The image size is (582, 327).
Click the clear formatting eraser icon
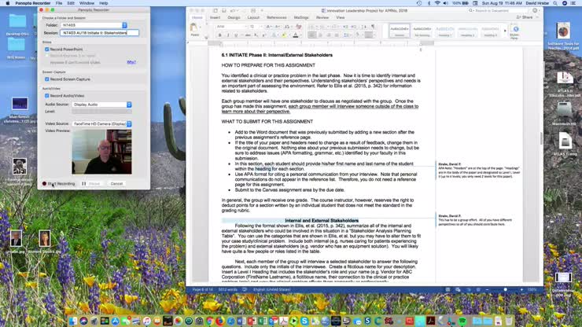(299, 27)
